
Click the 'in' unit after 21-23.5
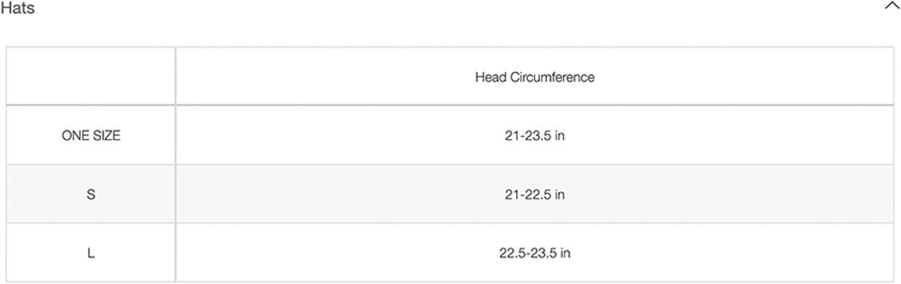pyautogui.click(x=559, y=136)
